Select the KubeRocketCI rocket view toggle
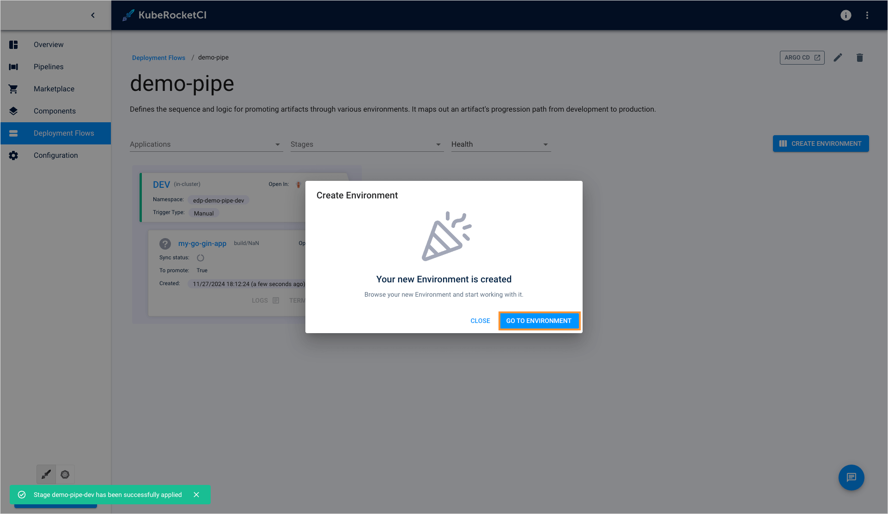The image size is (888, 514). coord(46,474)
